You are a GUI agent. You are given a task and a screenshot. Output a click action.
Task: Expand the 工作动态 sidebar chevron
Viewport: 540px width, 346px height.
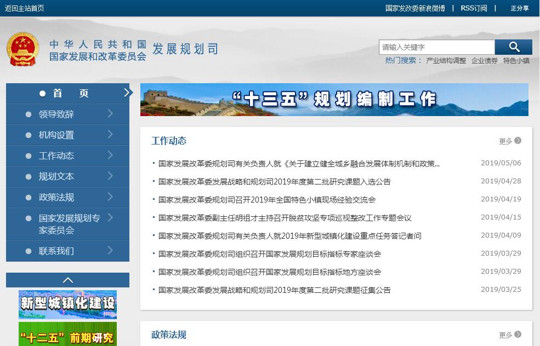pyautogui.click(x=110, y=155)
